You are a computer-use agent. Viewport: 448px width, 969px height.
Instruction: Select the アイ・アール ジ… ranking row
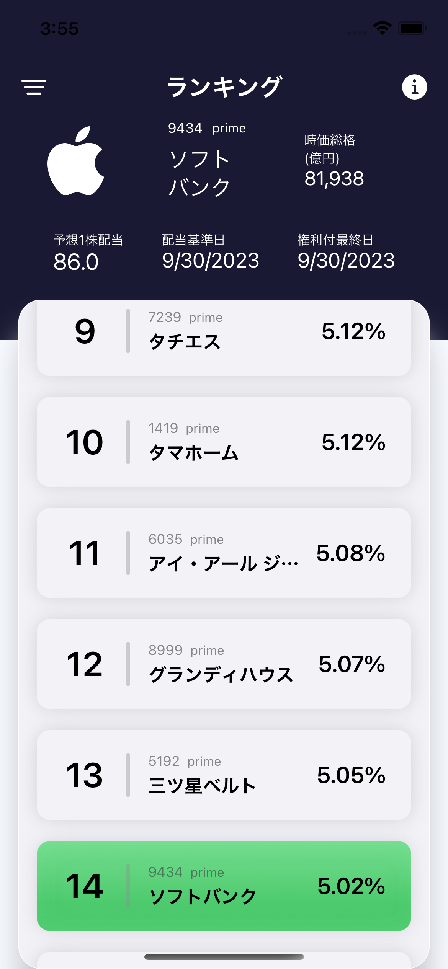point(224,553)
